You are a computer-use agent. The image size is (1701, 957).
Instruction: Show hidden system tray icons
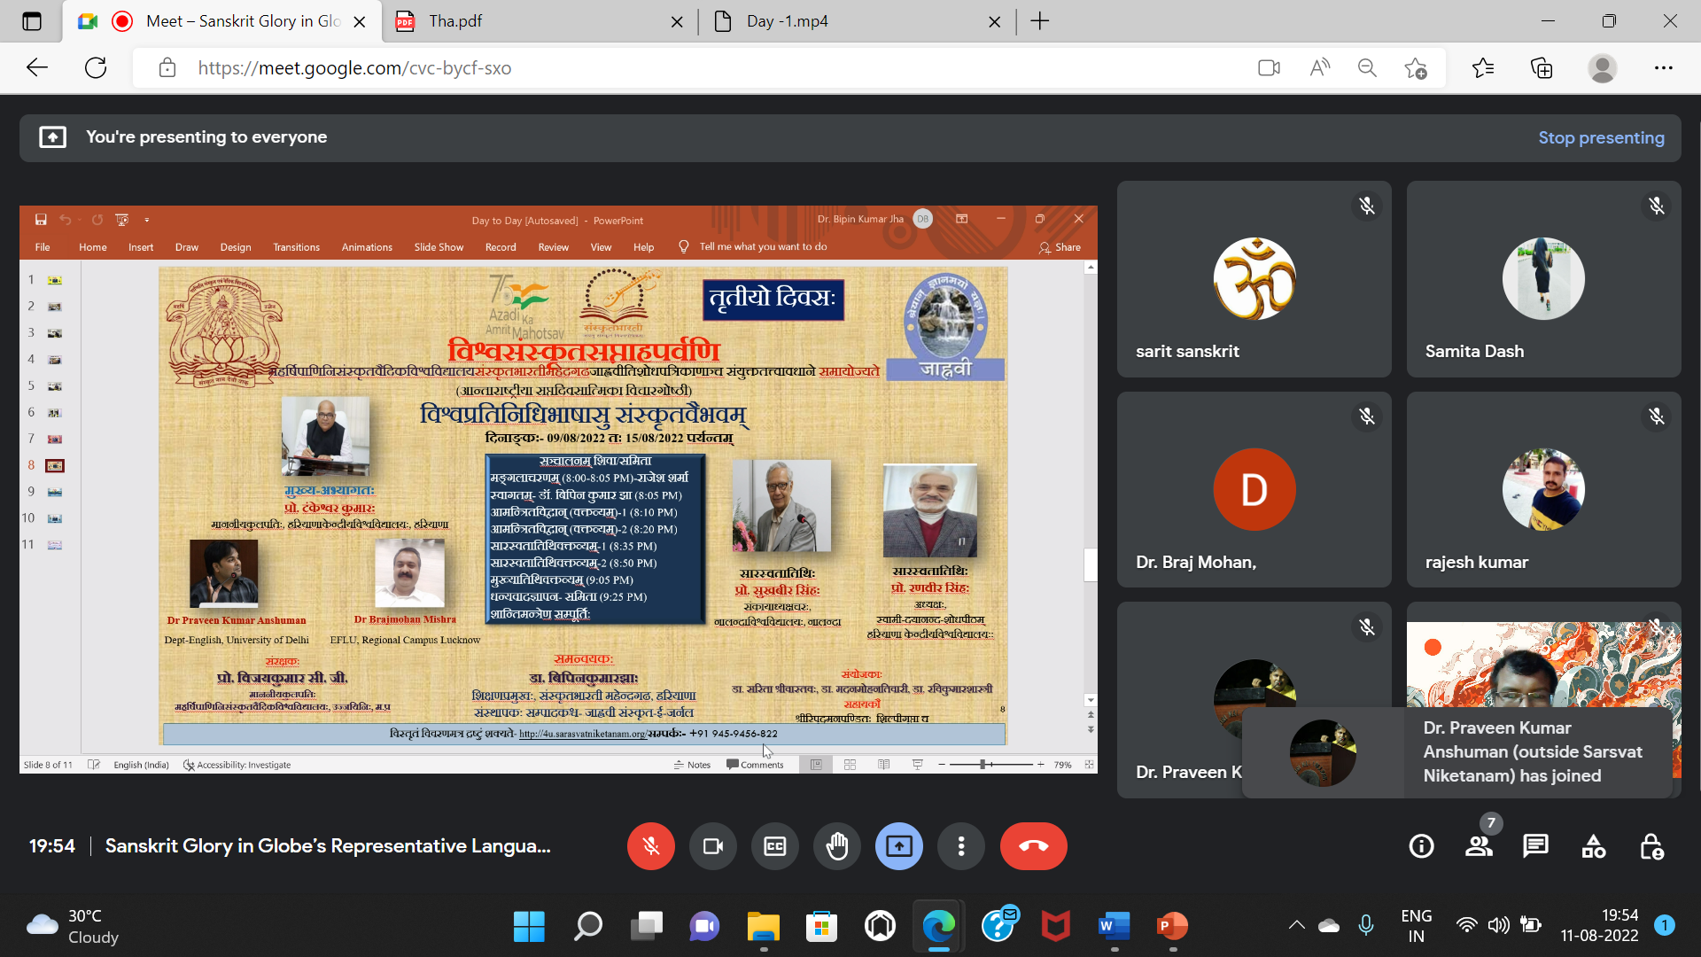pos(1296,925)
